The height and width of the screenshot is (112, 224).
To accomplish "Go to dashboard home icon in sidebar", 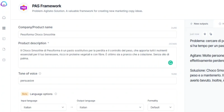I will click(4, 18).
